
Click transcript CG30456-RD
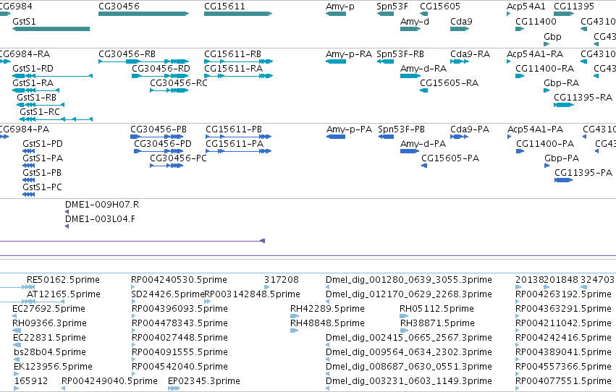pos(161,69)
